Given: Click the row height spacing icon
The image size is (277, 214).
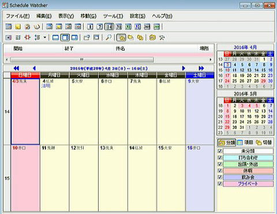Looking at the screenshot, I should coord(37,37).
